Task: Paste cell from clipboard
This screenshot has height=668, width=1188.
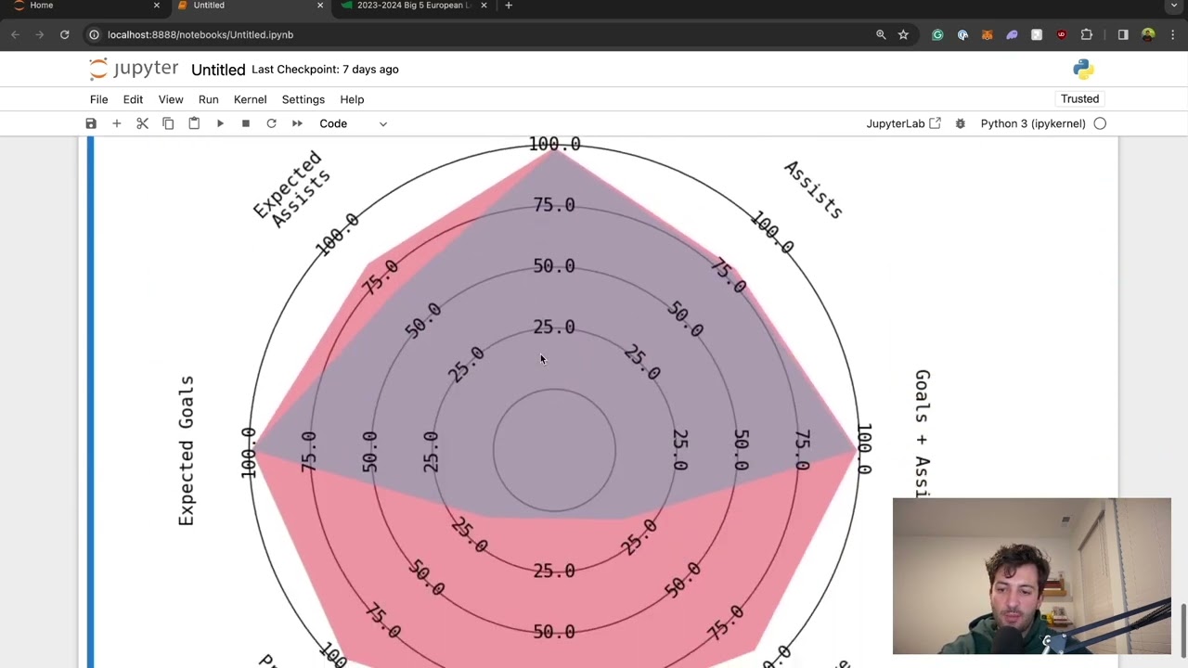Action: point(194,123)
